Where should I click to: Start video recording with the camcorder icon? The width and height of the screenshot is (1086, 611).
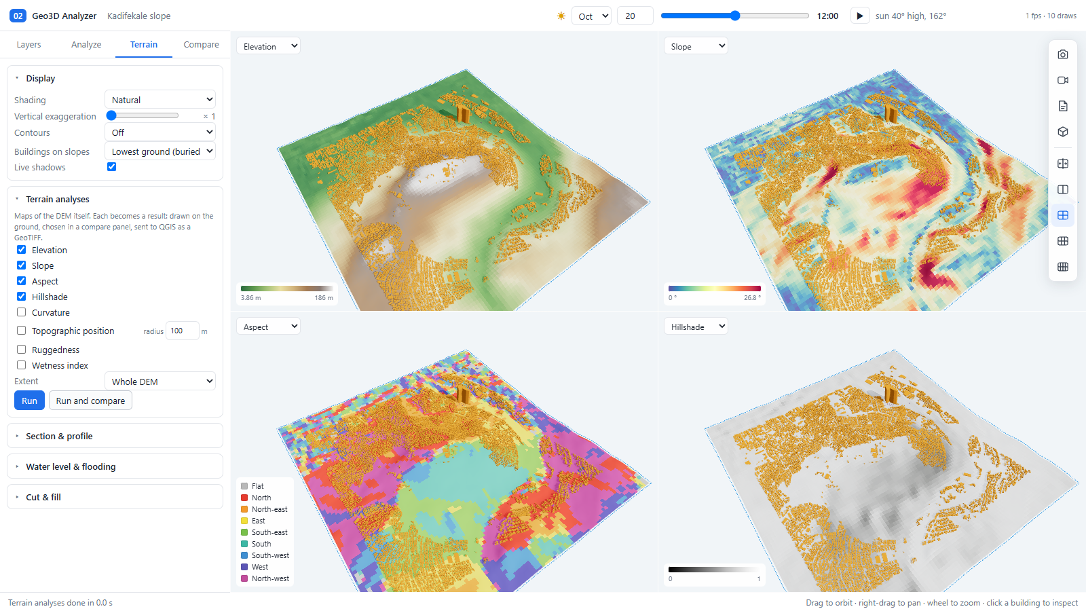[1063, 80]
